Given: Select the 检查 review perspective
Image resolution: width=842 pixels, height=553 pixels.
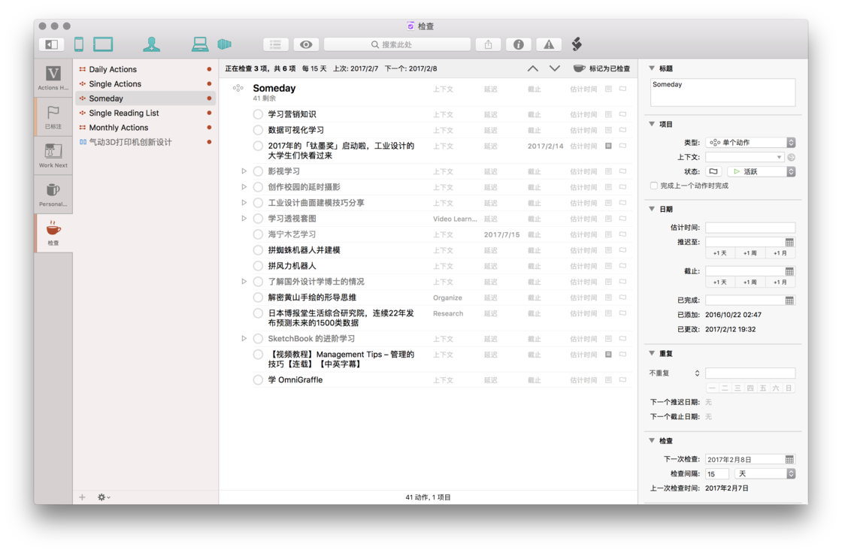Looking at the screenshot, I should (53, 232).
